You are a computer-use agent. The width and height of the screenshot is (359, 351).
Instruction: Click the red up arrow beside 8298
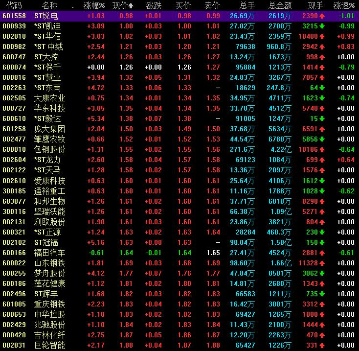point(322,202)
